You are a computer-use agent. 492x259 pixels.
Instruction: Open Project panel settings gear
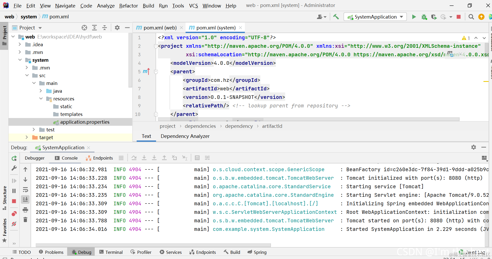117,28
